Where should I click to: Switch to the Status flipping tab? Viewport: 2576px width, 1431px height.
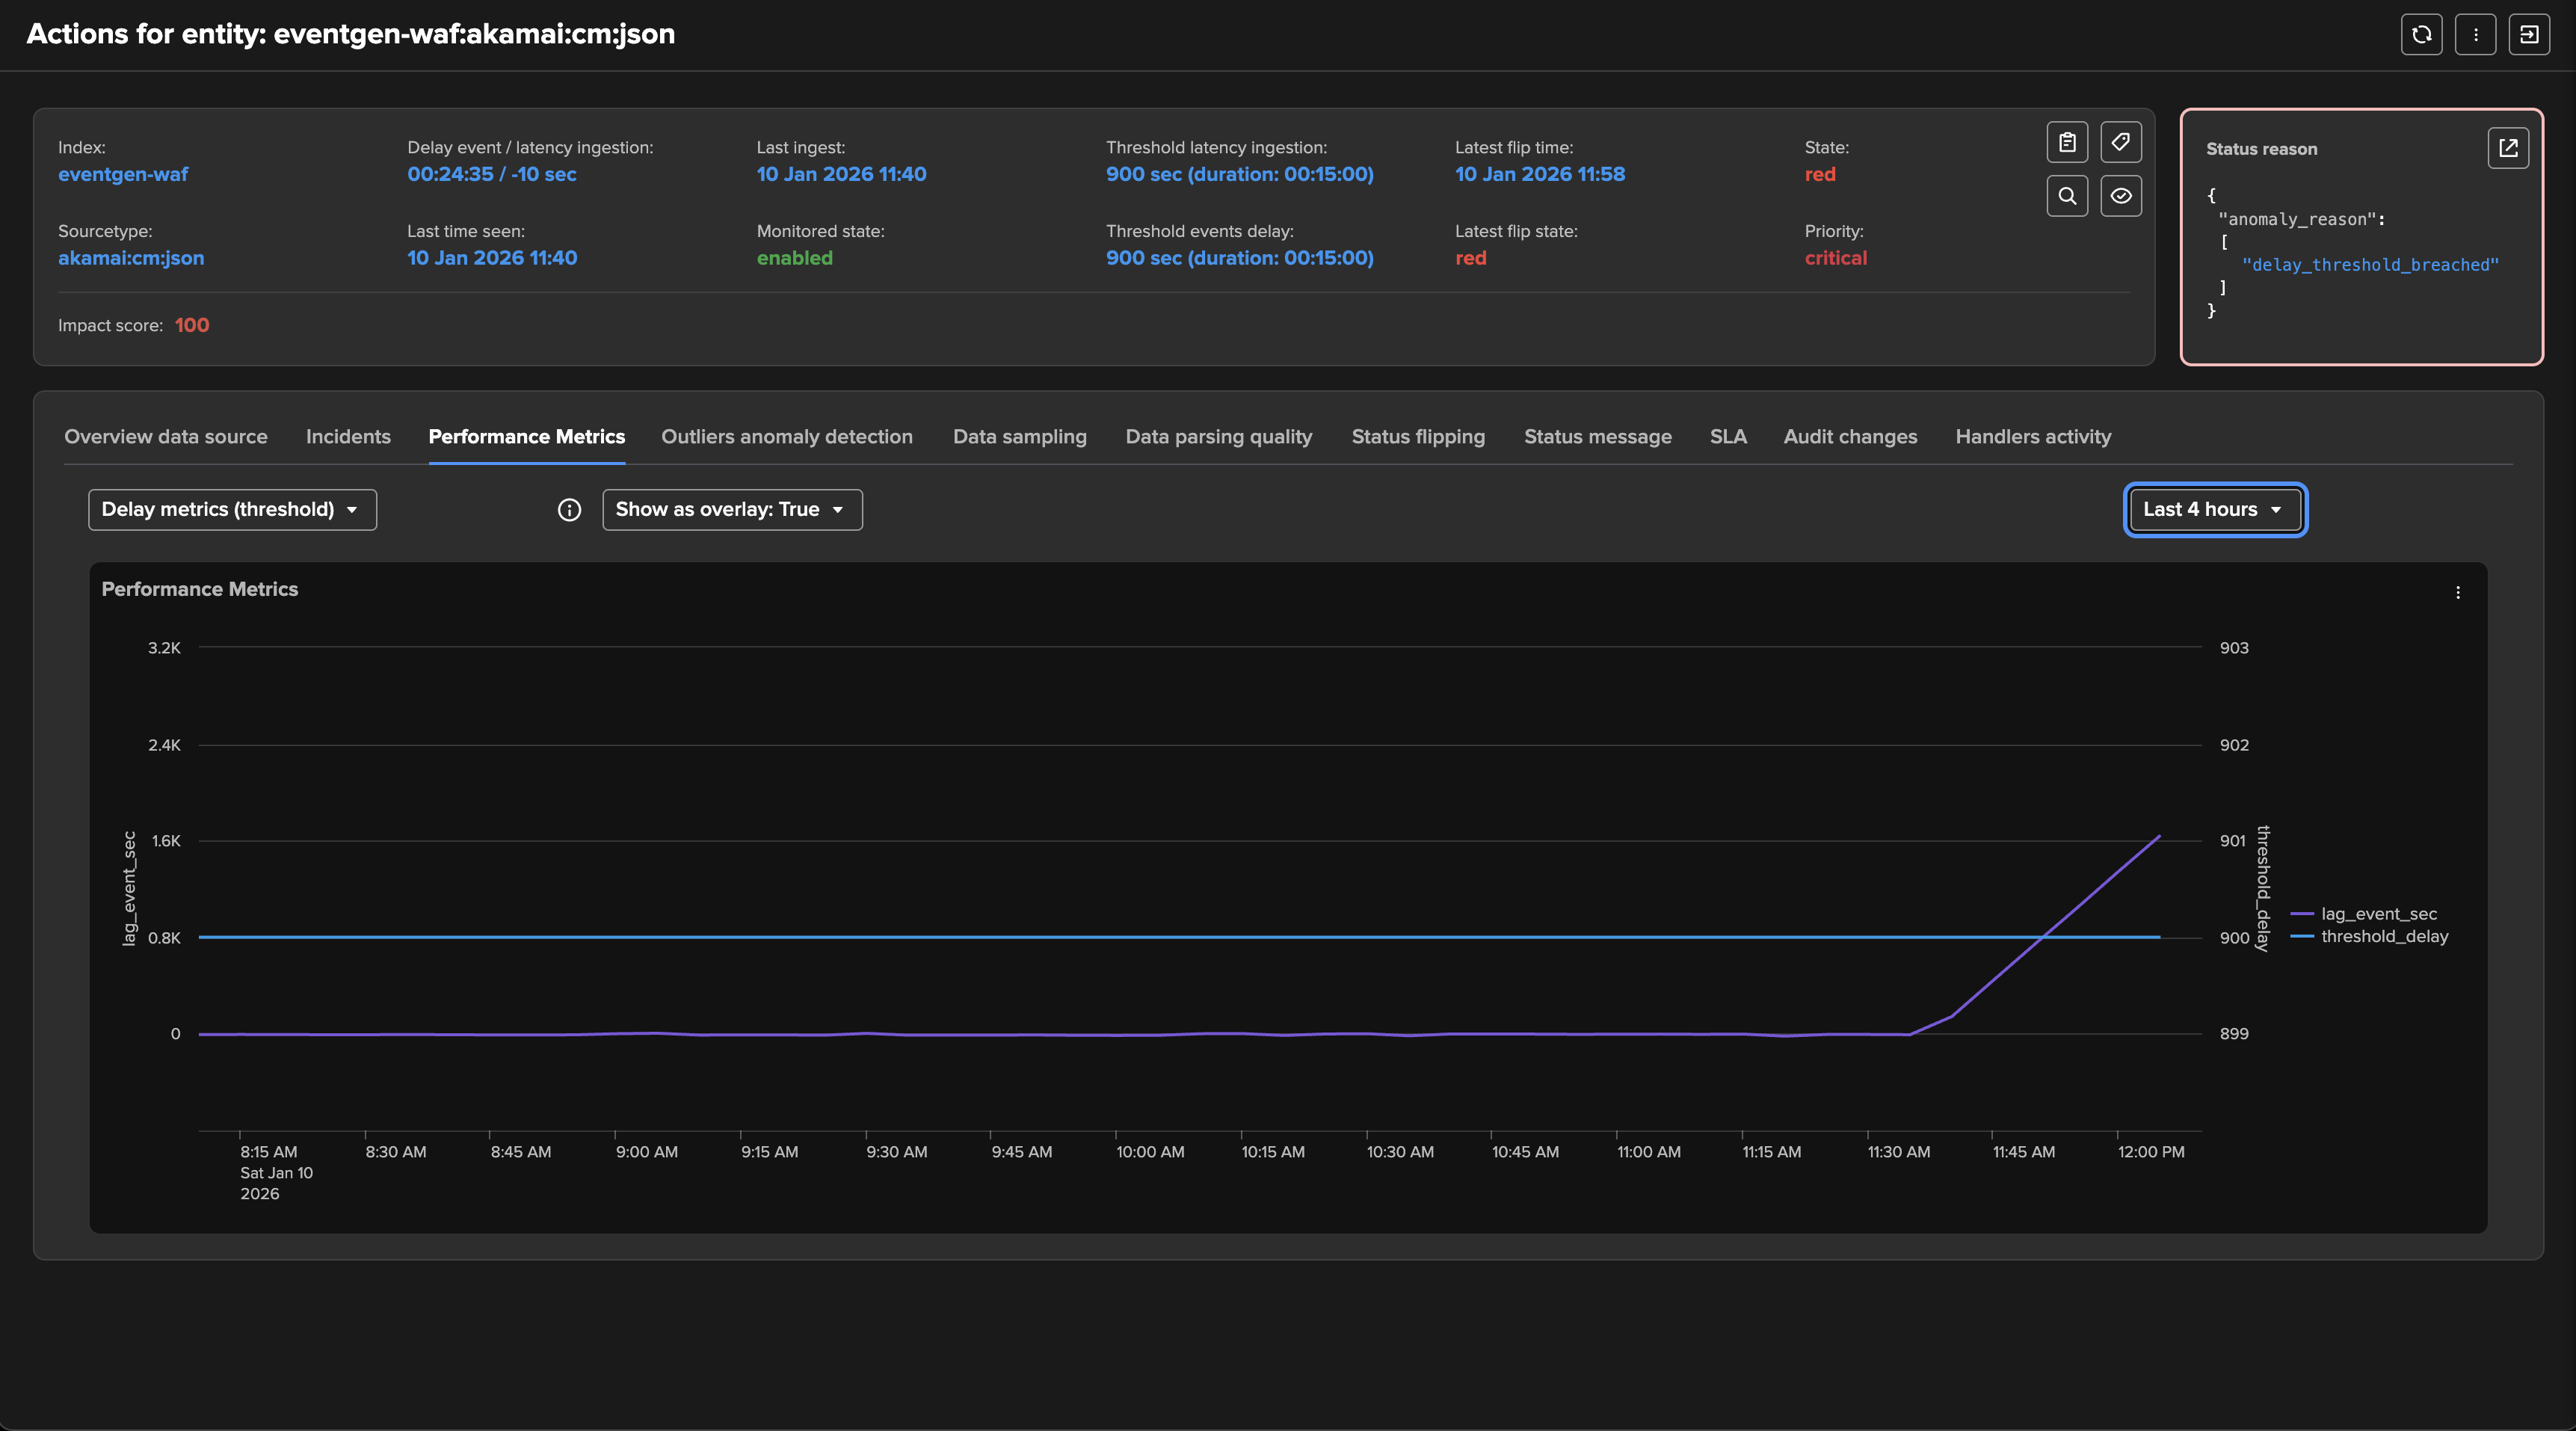(x=1417, y=437)
